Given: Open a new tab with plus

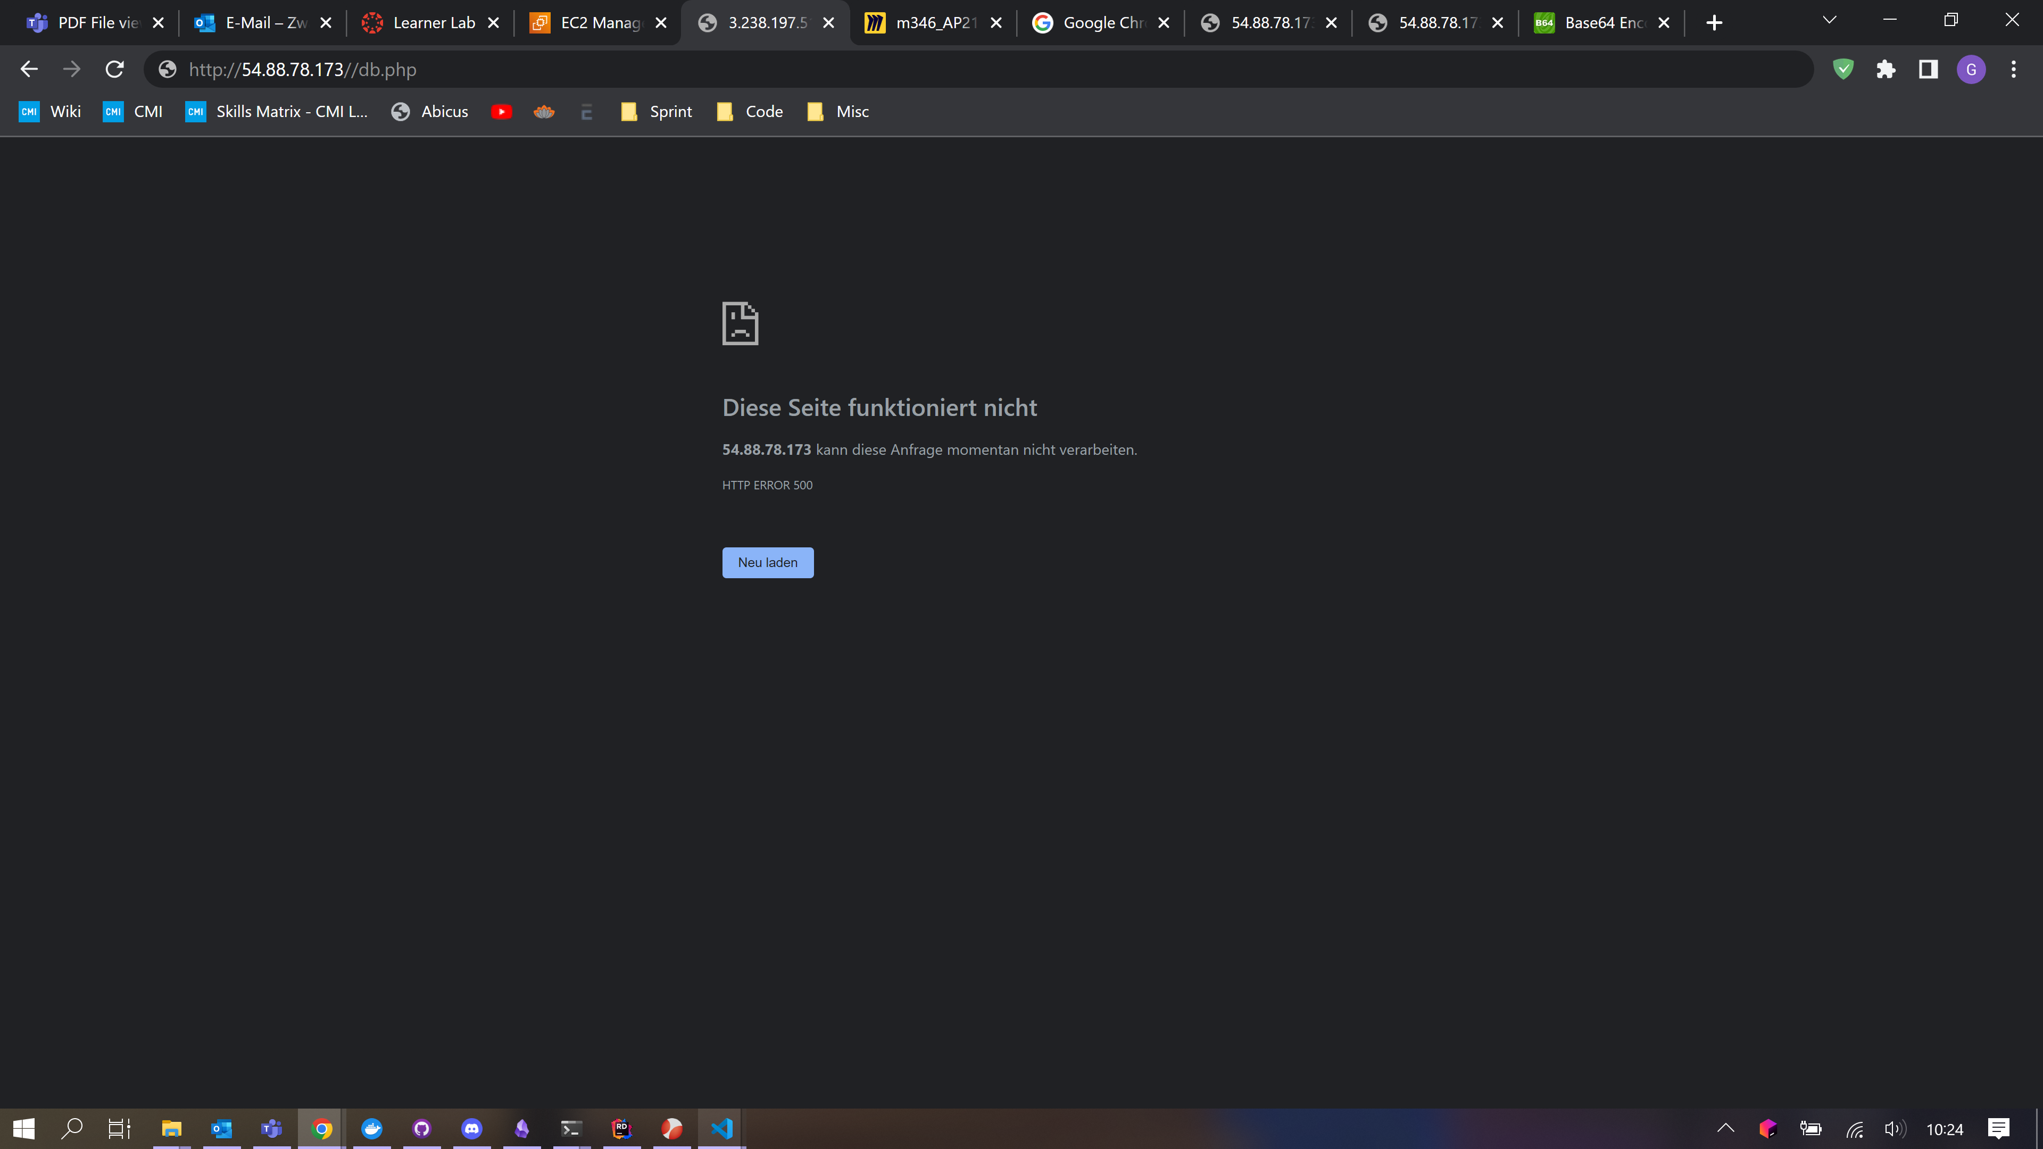Looking at the screenshot, I should tap(1714, 23).
